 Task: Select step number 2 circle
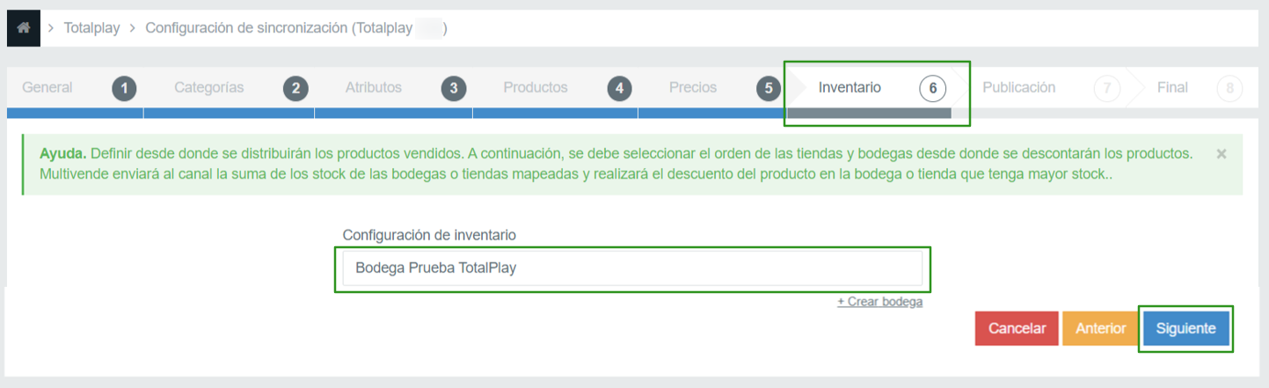295,88
